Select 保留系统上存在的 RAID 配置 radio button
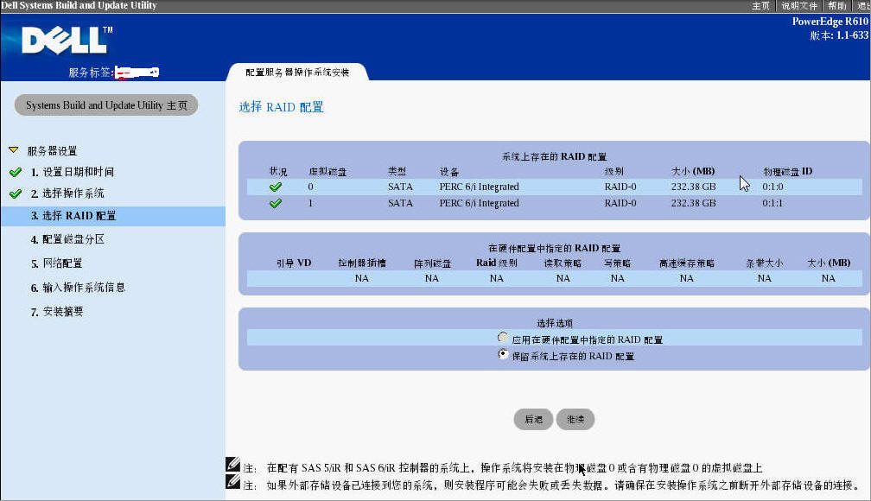871x501 pixels. 503,354
